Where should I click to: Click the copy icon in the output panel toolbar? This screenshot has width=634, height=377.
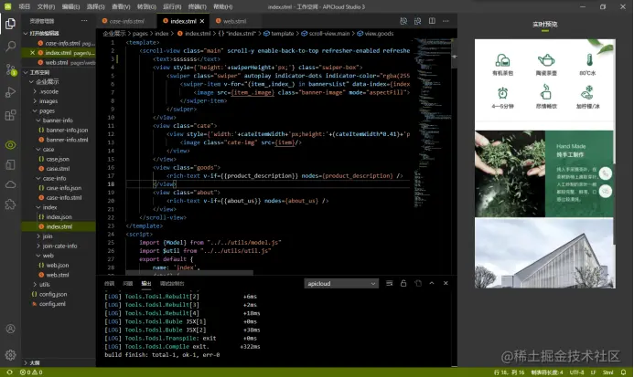[418, 283]
